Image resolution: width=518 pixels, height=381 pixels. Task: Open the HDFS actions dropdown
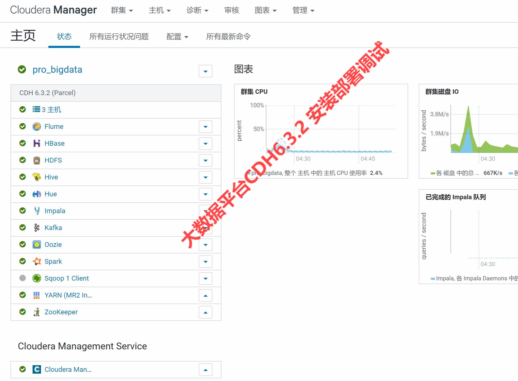click(205, 160)
